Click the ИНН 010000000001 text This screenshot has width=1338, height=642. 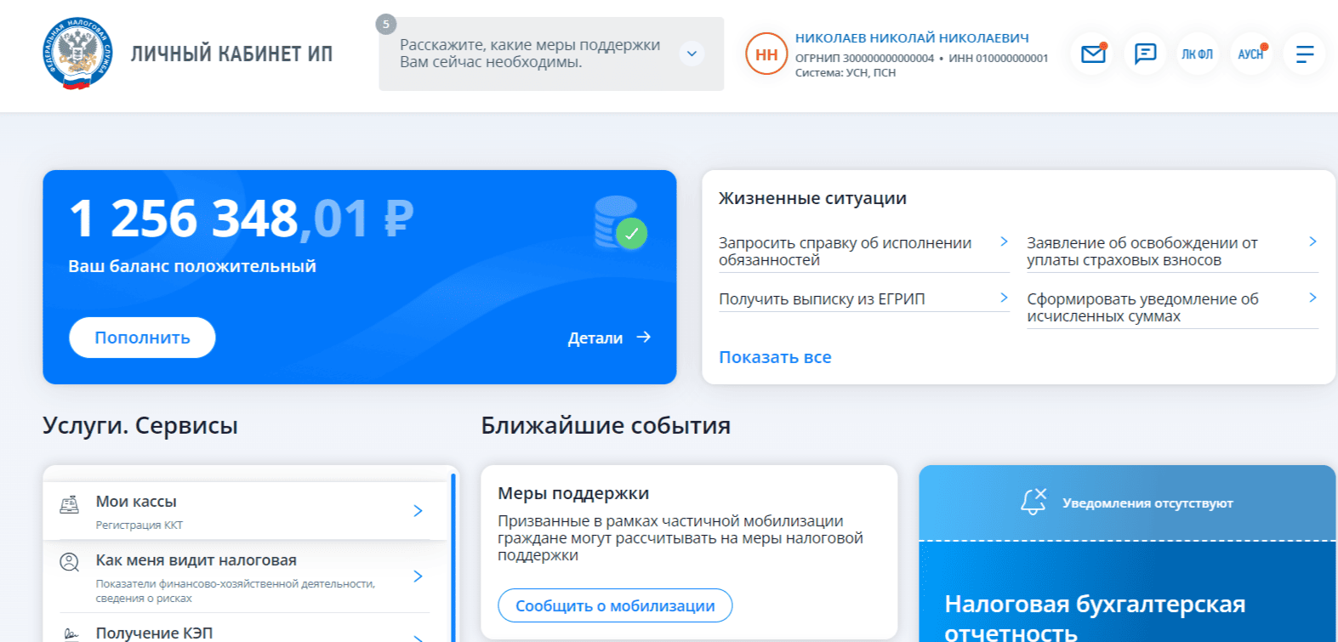click(999, 58)
